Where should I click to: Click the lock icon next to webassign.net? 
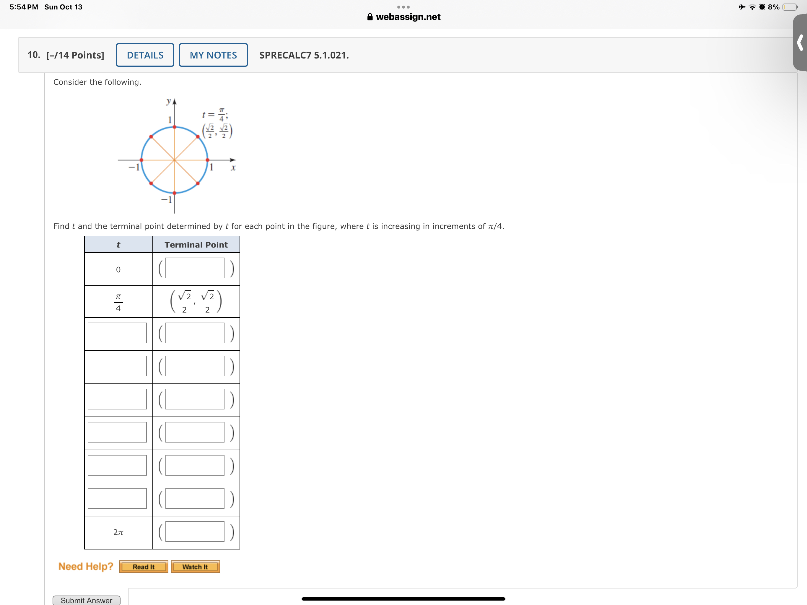pos(370,17)
